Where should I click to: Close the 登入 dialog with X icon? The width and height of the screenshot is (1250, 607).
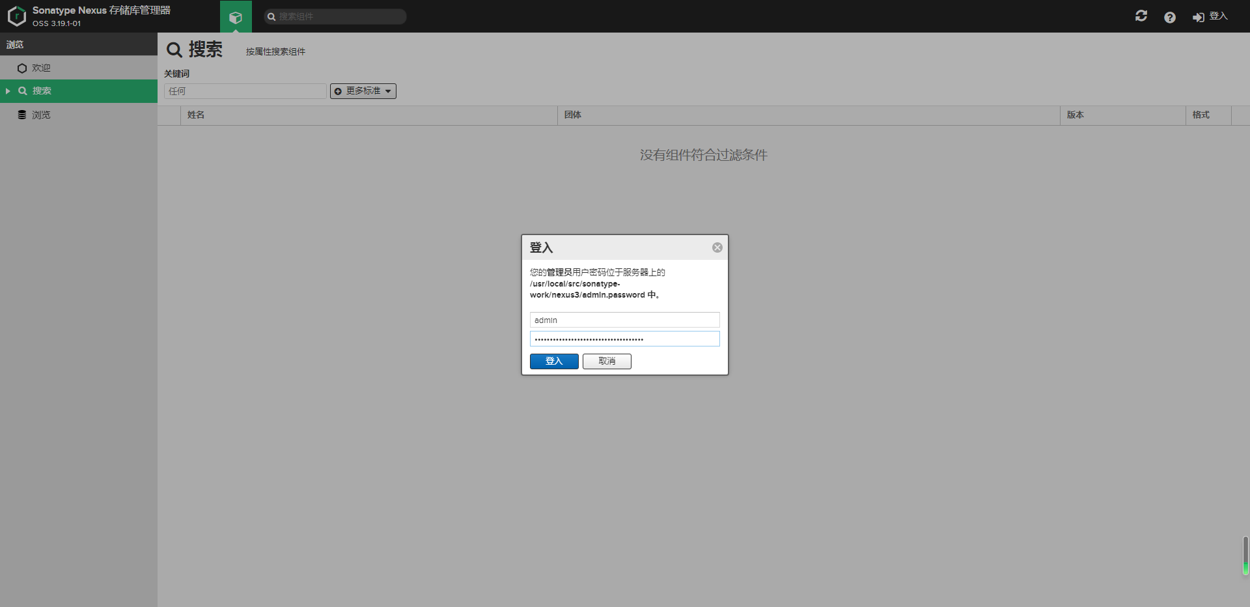tap(717, 247)
